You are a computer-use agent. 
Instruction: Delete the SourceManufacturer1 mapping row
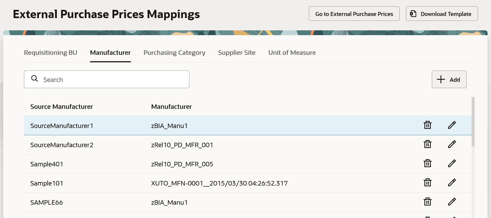(x=427, y=125)
